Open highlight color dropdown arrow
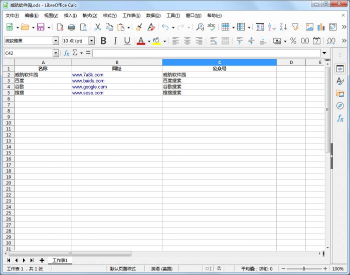This screenshot has width=350, height=275. (x=164, y=41)
